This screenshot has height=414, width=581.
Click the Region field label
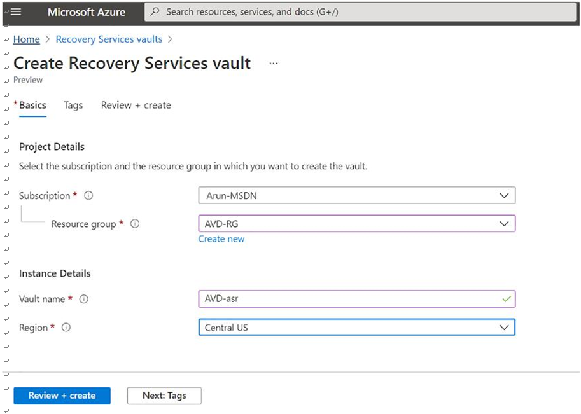point(33,328)
